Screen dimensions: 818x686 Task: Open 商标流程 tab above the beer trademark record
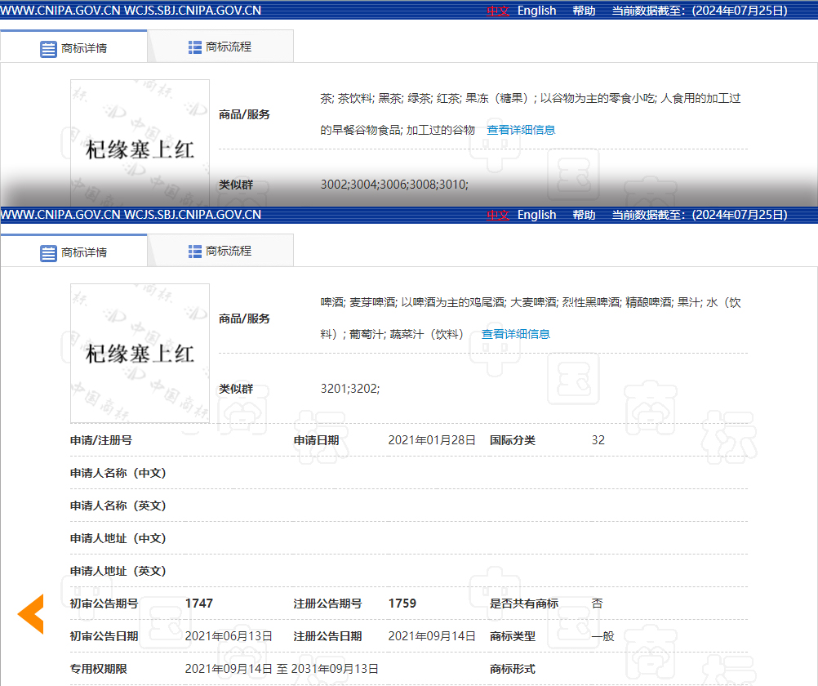pos(220,251)
